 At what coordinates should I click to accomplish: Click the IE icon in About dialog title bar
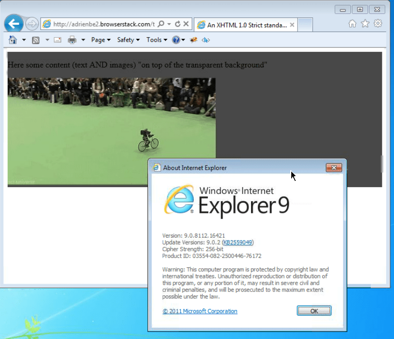(x=157, y=168)
